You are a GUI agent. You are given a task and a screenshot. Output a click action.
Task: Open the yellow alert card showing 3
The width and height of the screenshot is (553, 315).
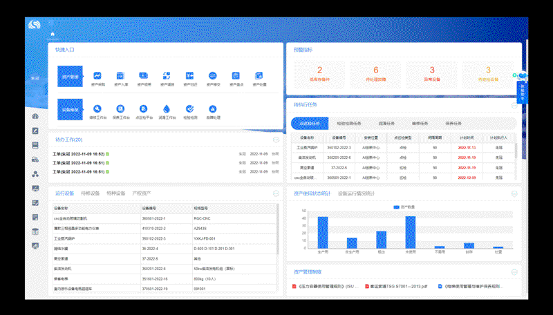[x=488, y=75]
